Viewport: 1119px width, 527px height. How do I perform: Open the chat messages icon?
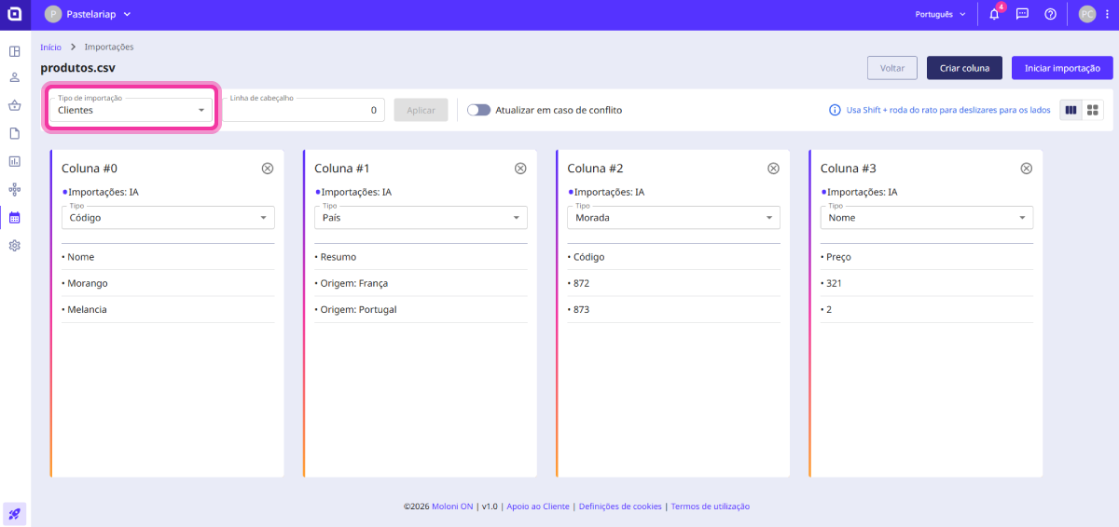1022,14
